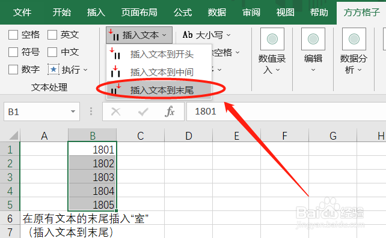Image resolution: width=386 pixels, height=238 pixels.
Task: Open the 视图 ribbon tab
Action: pyautogui.click(x=286, y=12)
